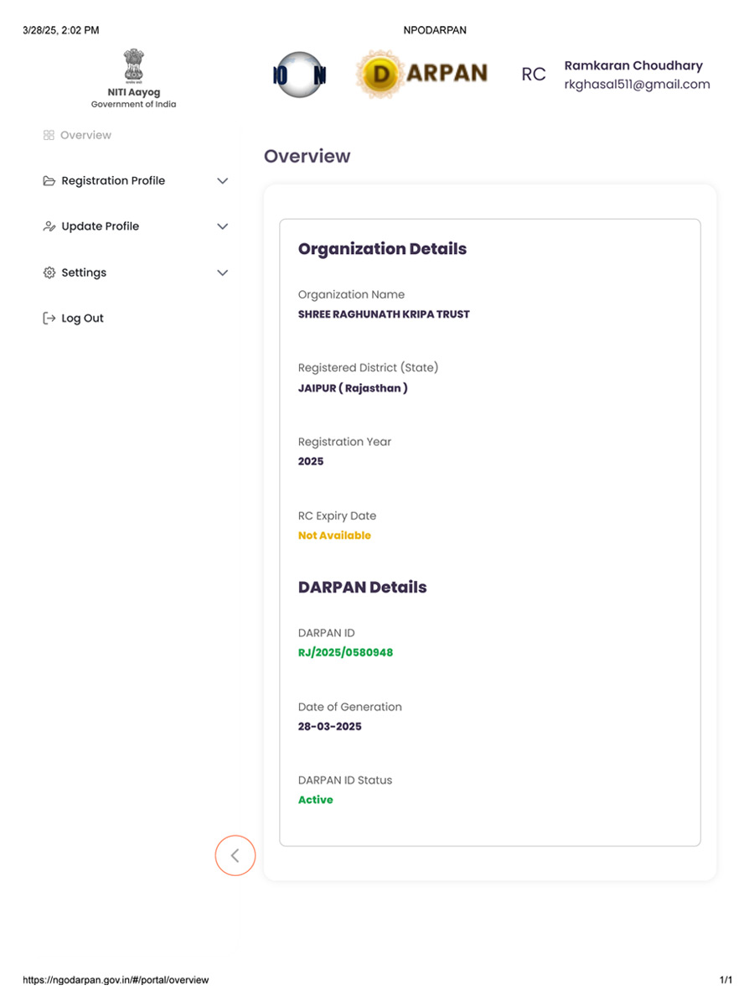Click the Overview grid icon

pyautogui.click(x=49, y=135)
